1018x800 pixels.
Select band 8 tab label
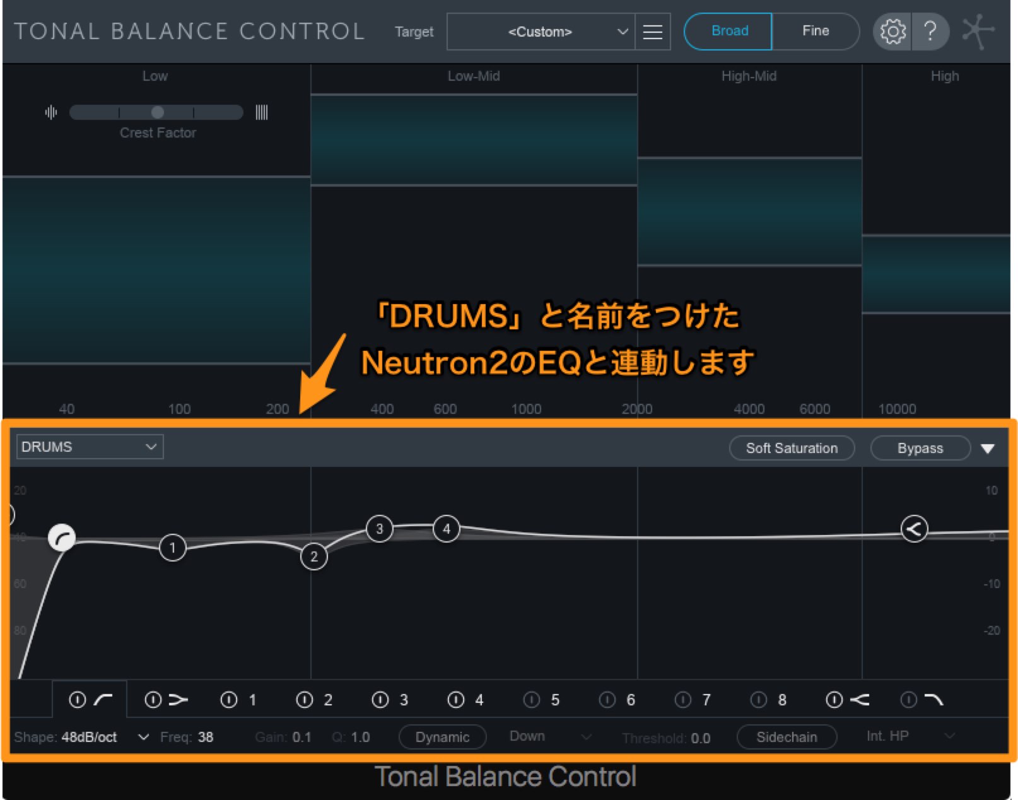pos(782,700)
